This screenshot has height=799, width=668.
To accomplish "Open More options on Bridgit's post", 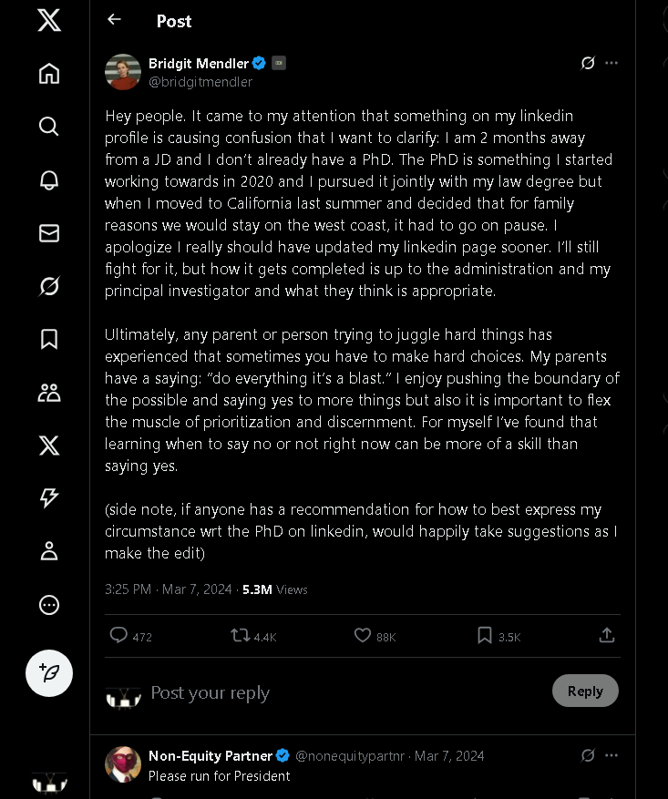I will [611, 63].
